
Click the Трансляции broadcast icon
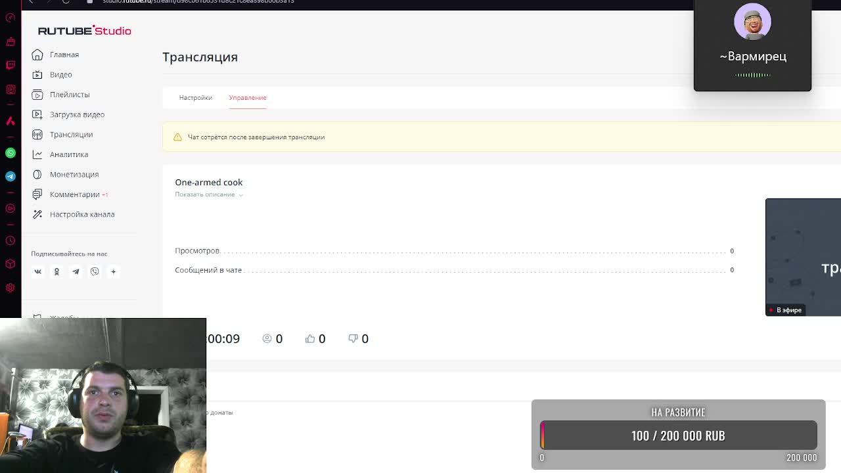point(37,135)
